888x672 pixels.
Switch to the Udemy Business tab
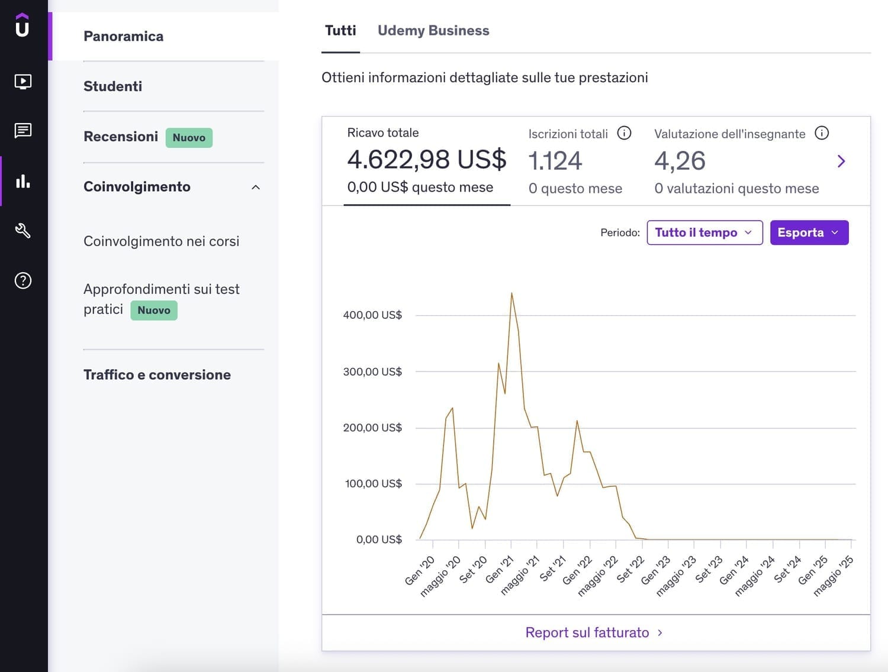click(433, 31)
